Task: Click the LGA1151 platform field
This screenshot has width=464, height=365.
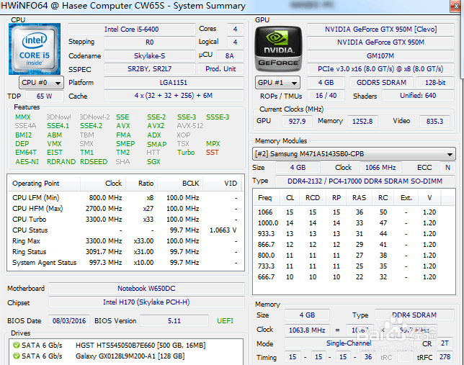Action: 174,83
